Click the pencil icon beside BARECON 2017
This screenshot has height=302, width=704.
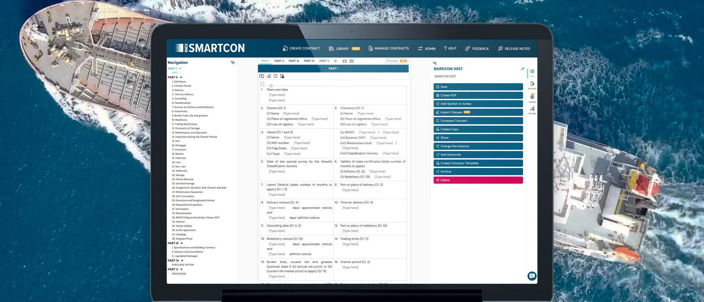tap(522, 69)
